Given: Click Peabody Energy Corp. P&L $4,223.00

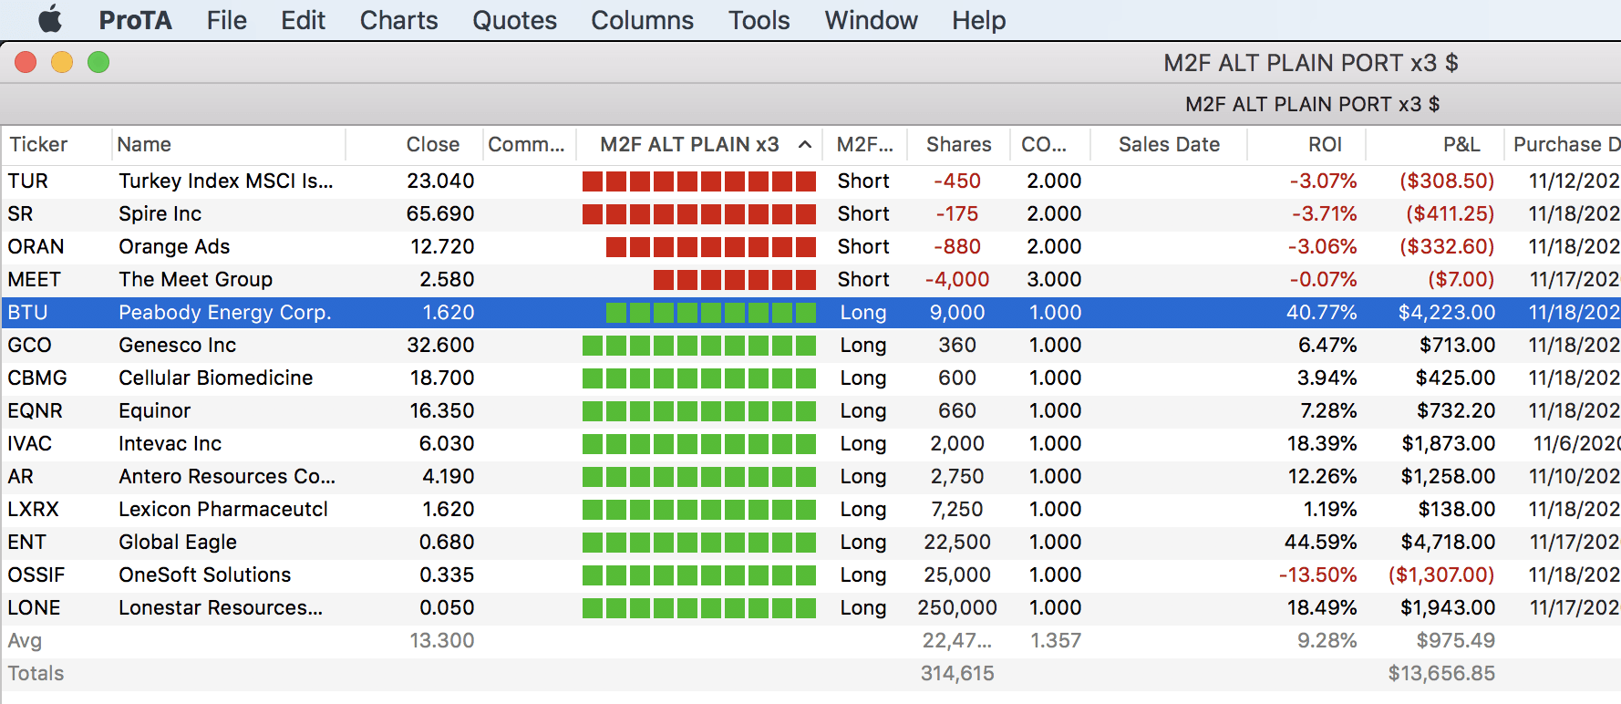Looking at the screenshot, I should coord(1447,312).
